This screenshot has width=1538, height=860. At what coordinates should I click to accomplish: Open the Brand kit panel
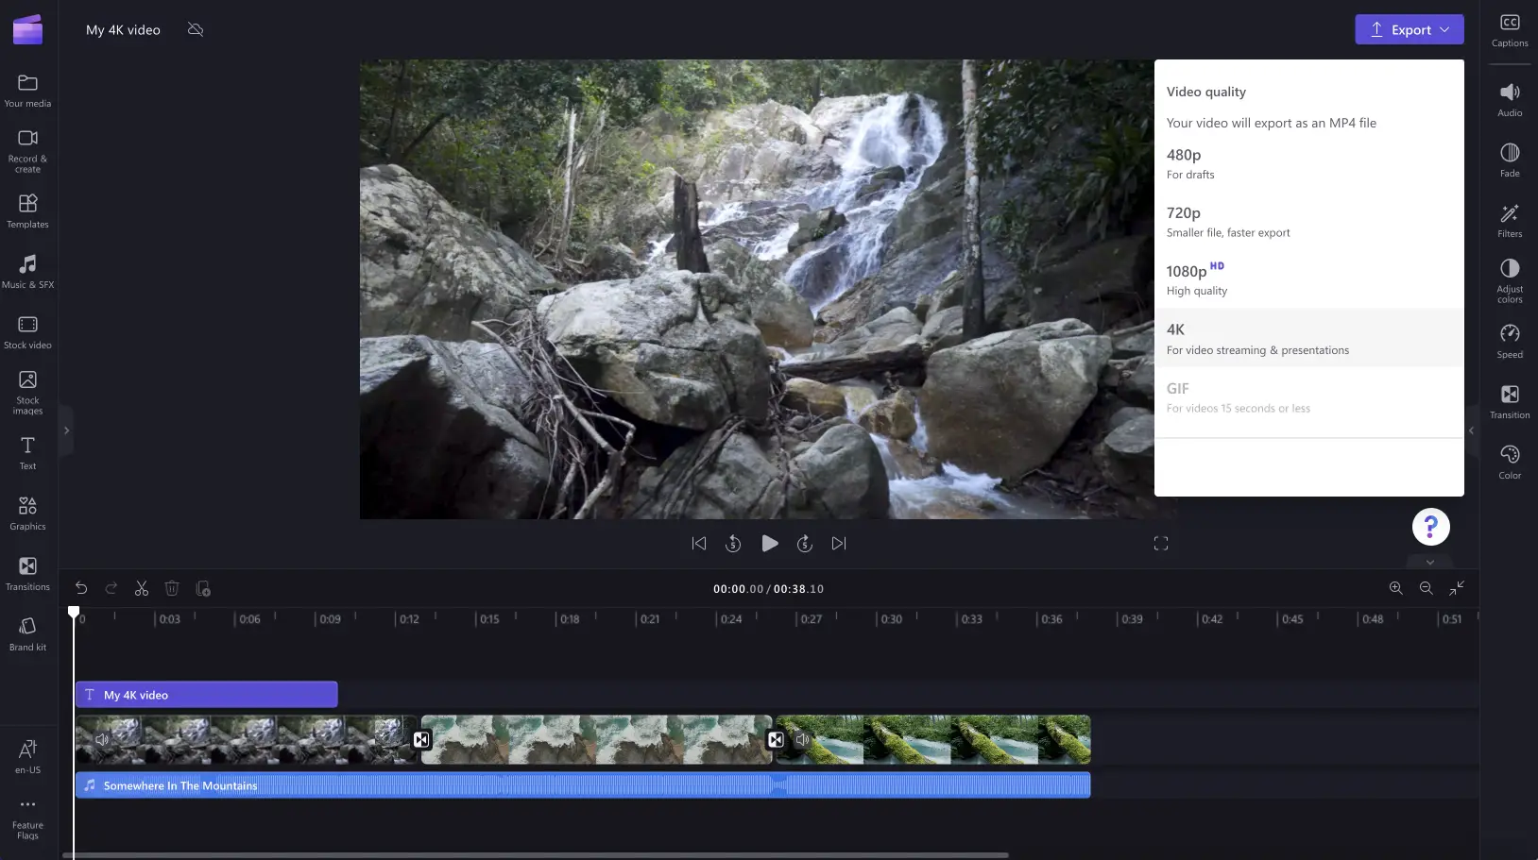(28, 633)
